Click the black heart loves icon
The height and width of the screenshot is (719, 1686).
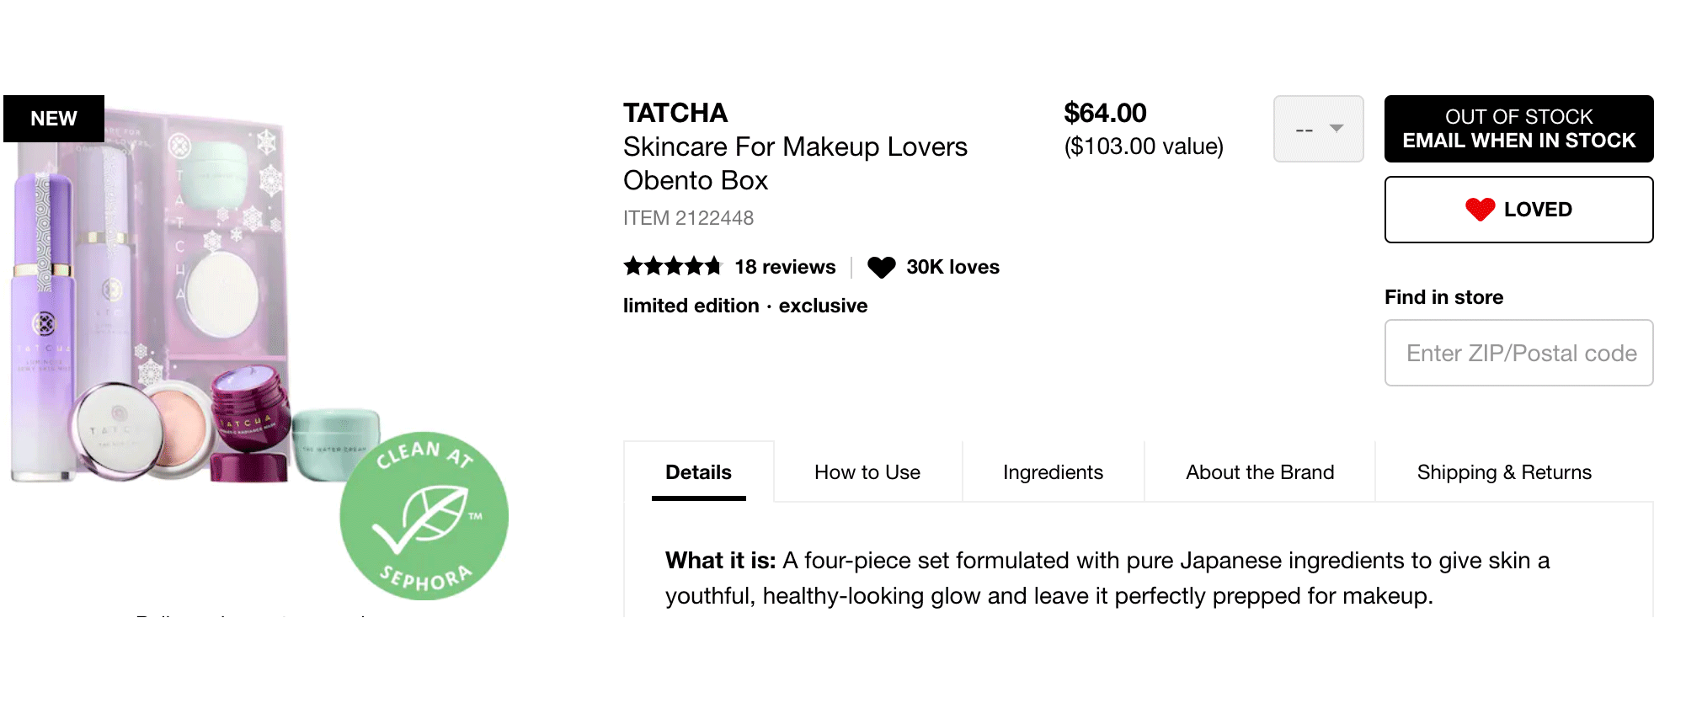point(881,268)
